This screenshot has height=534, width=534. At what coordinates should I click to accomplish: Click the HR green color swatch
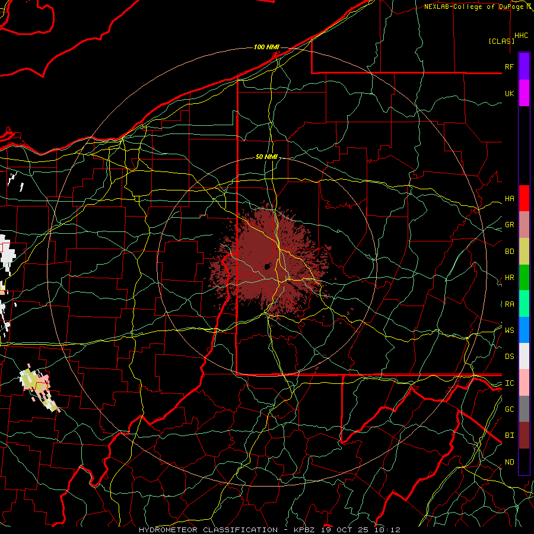click(x=524, y=278)
